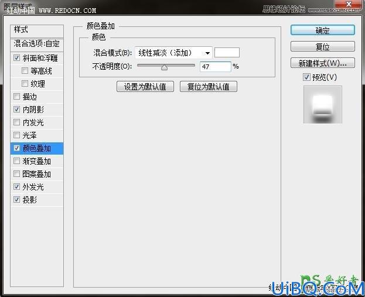Open the 光泽 settings row
Viewport: 365px width, 297px height.
tap(37, 135)
